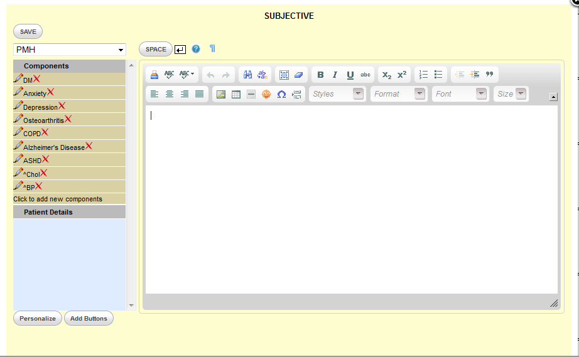The width and height of the screenshot is (579, 357).
Task: Expand the Styles dropdown
Action: 358,94
